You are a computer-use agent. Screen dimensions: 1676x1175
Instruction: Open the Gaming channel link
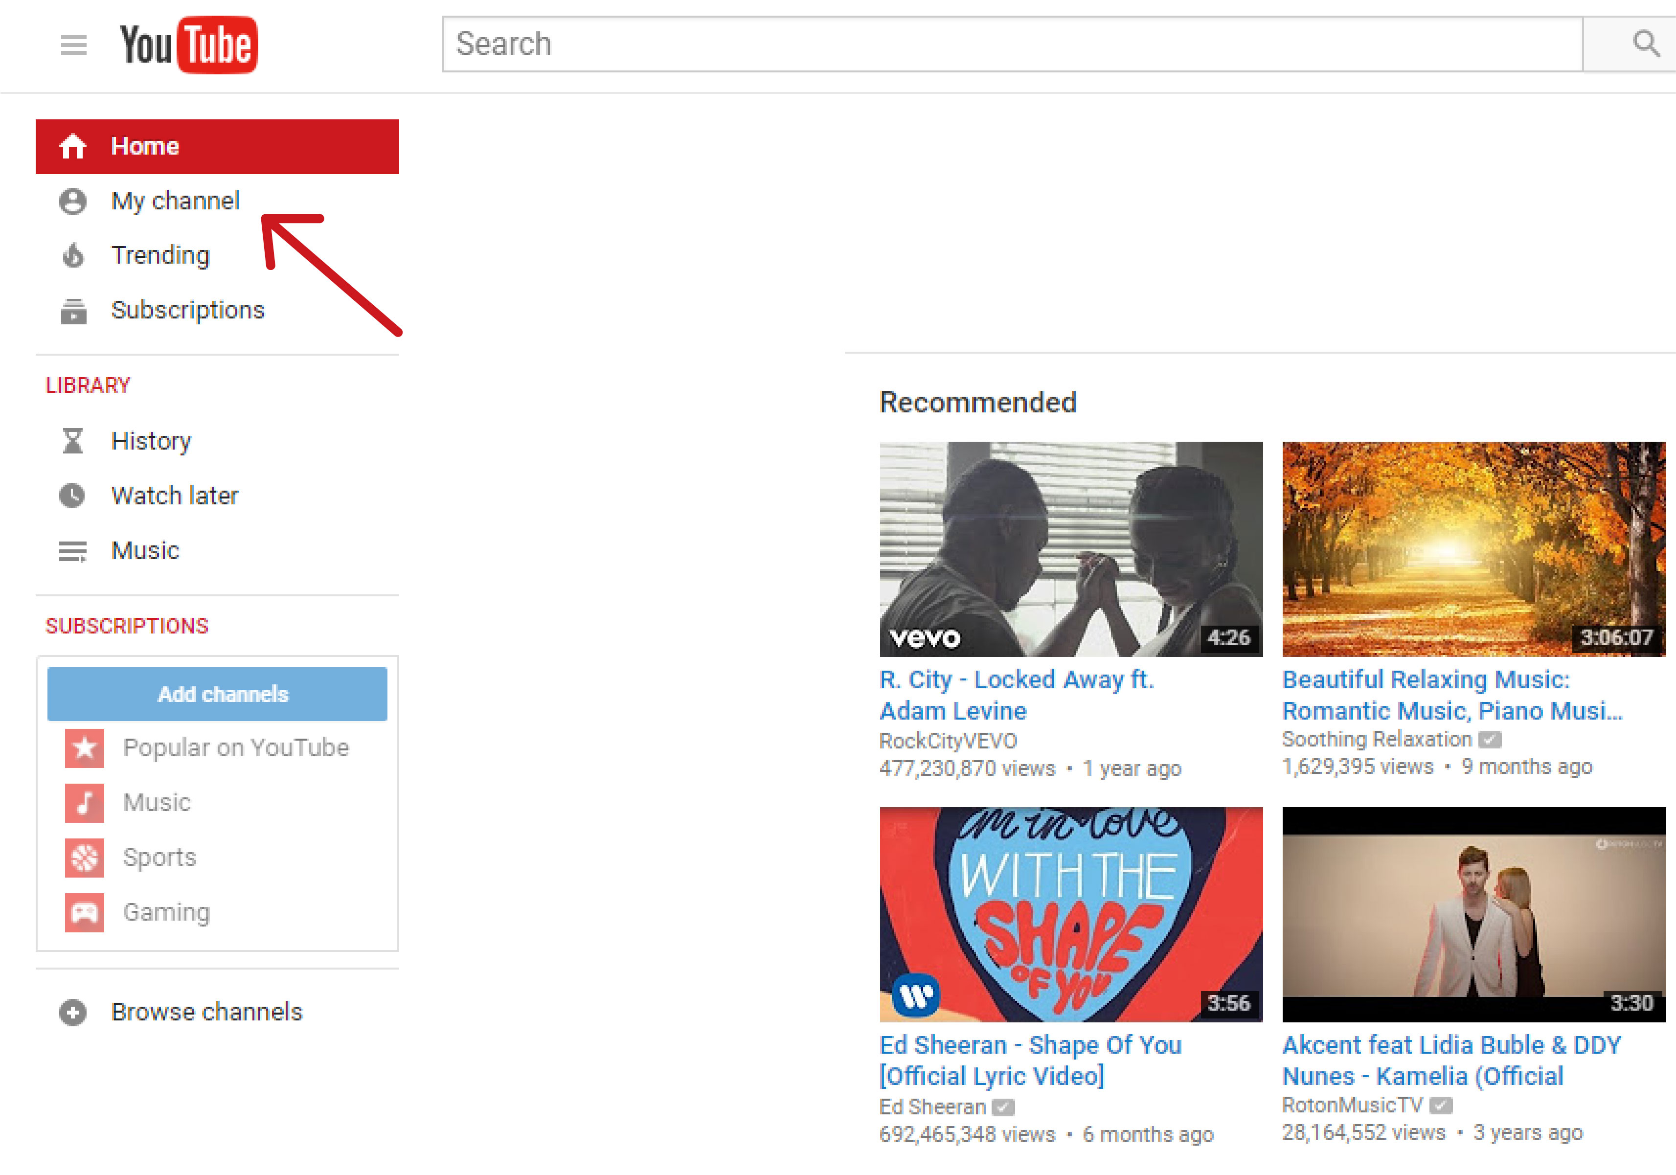click(166, 912)
